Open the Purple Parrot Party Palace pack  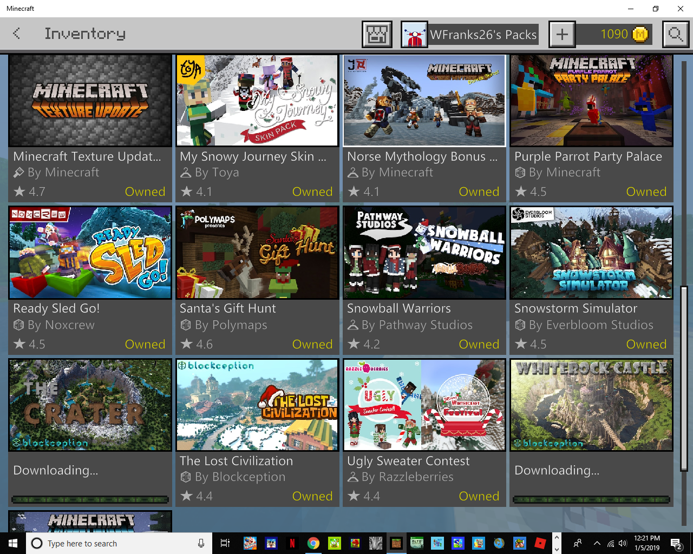click(591, 101)
